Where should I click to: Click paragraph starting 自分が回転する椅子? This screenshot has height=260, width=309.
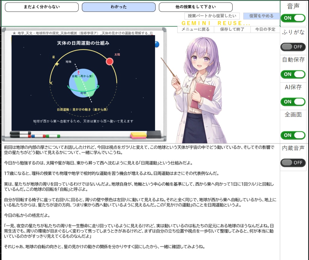(x=140, y=202)
